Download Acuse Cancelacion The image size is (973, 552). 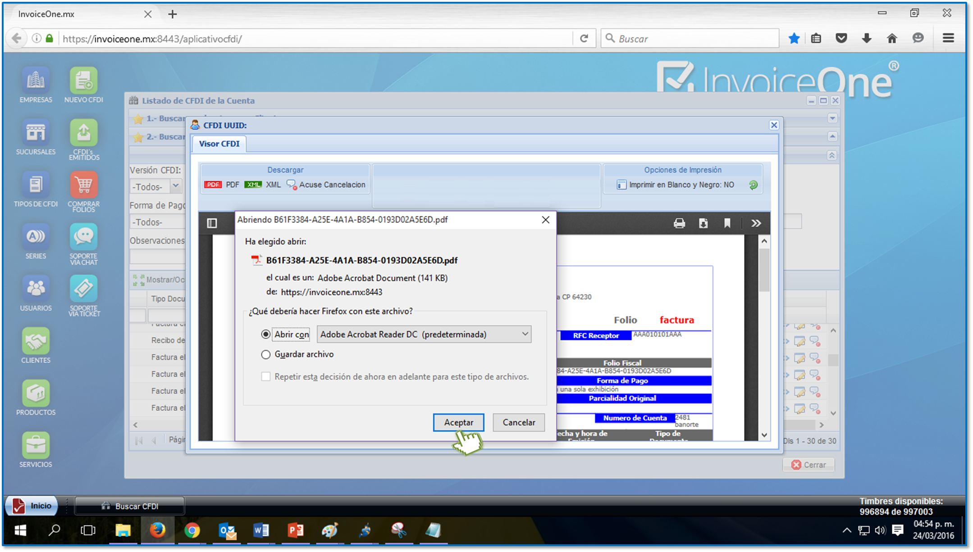[326, 185]
